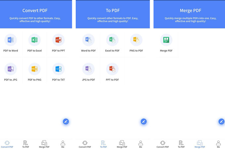The image size is (225, 149).
Task: Open the JPG to PDF tool
Action: point(88,69)
